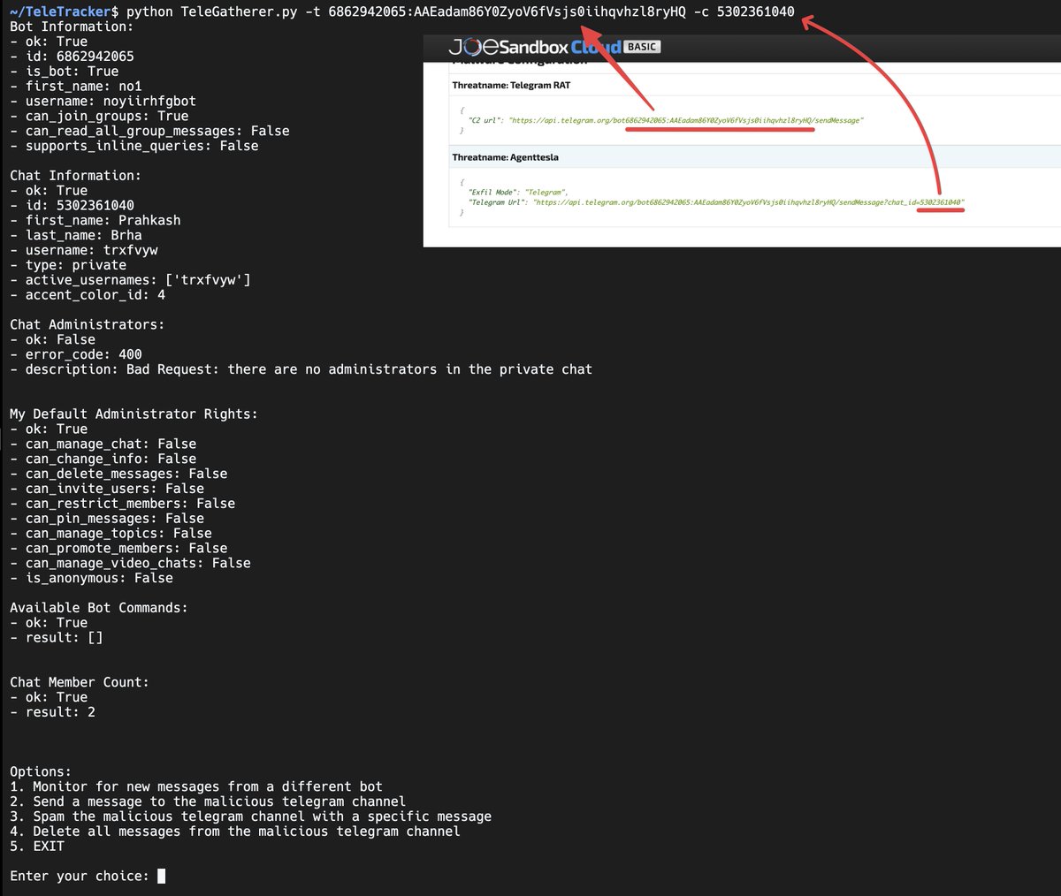Click the BASIC badge next to logo
1061x896 pixels.
tap(642, 46)
